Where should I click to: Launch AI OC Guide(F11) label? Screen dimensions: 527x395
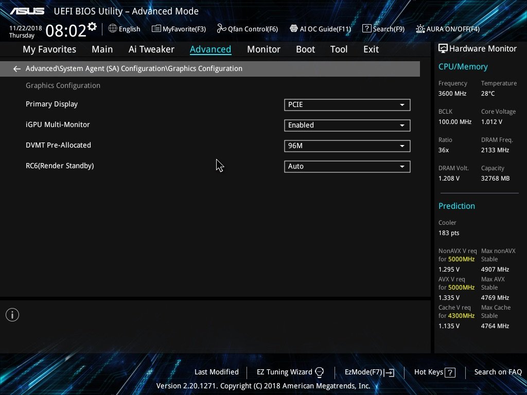(325, 29)
